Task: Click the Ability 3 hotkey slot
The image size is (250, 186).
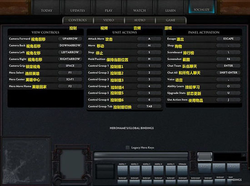Action: [146, 171]
